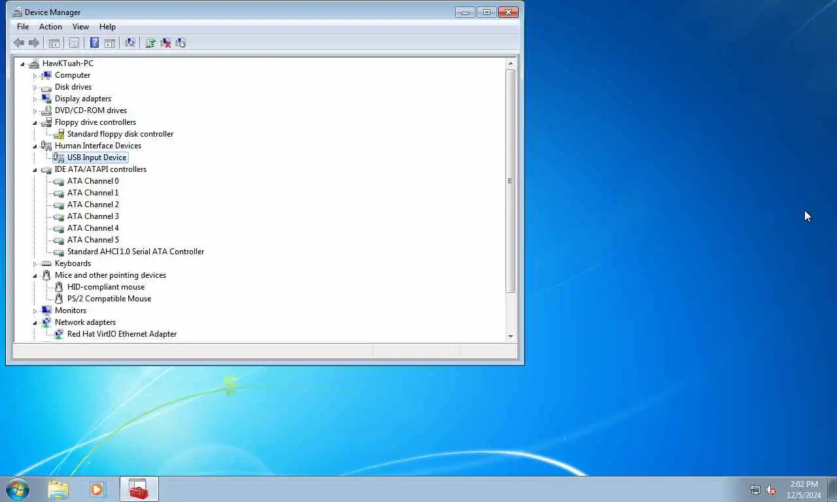Expand the DVD/CD-ROM drives category

tap(35, 111)
